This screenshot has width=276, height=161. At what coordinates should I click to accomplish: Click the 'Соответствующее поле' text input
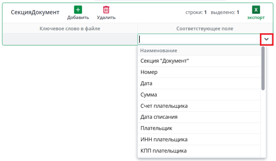(x=199, y=39)
